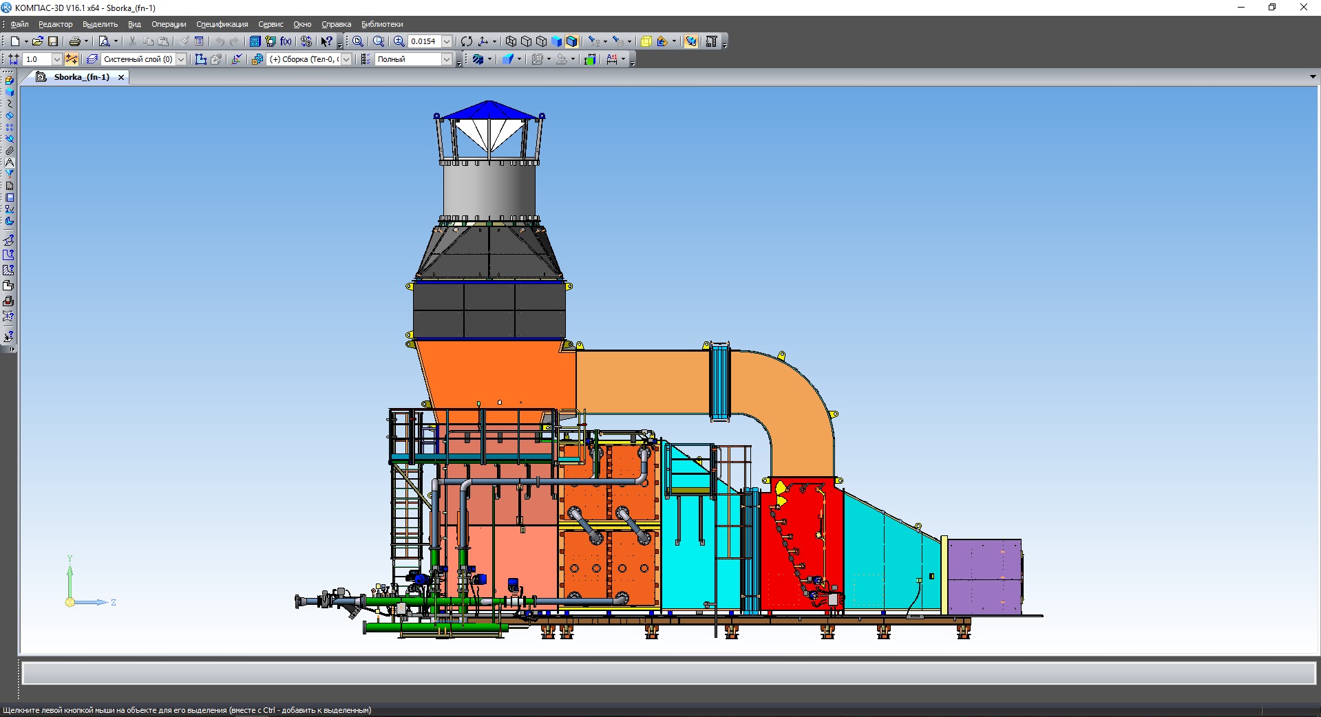Select the filter funnel icon in sidebar
This screenshot has height=717, width=1321.
[10, 174]
